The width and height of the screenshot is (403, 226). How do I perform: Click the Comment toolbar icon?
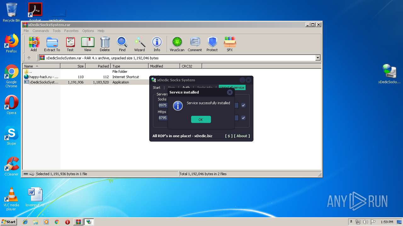tap(195, 44)
